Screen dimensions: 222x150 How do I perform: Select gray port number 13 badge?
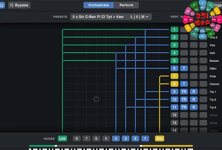click(174, 123)
